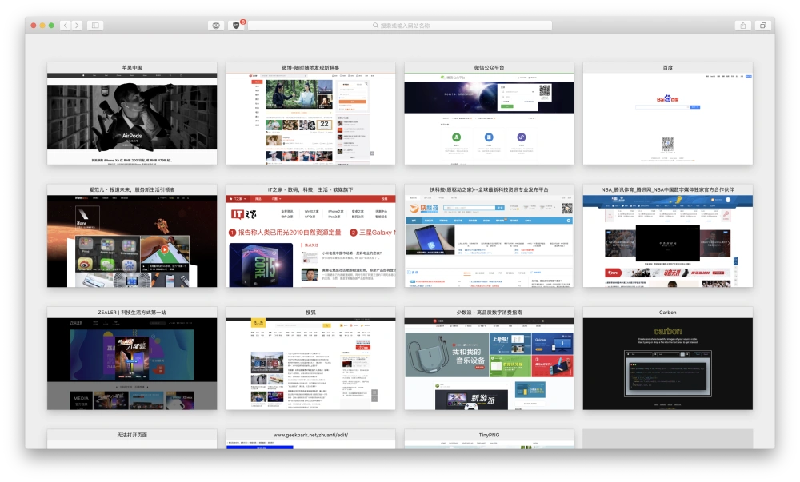The width and height of the screenshot is (800, 482).
Task: Click the ZEALER | 科技生活方式第一站 title
Action: coord(132,313)
